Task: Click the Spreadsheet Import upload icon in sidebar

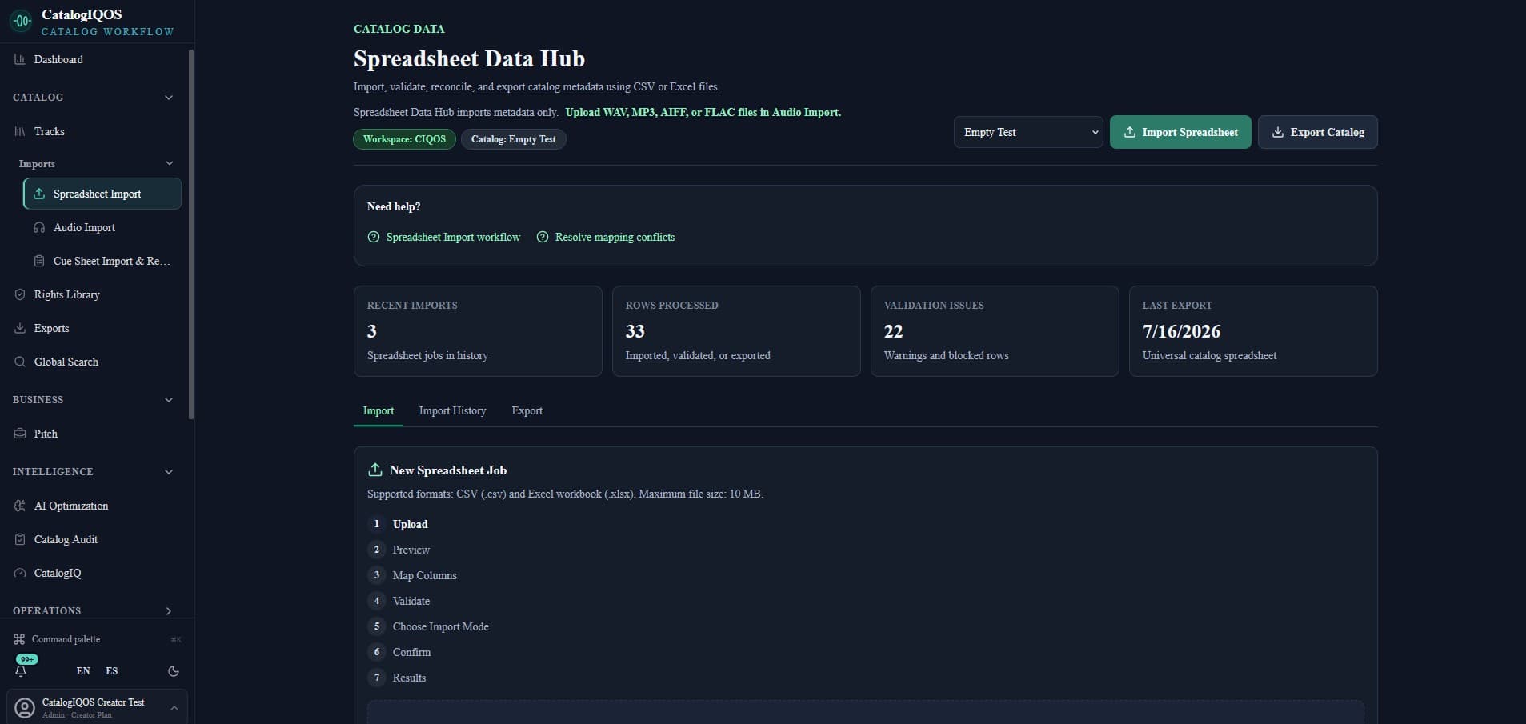Action: coord(39,194)
